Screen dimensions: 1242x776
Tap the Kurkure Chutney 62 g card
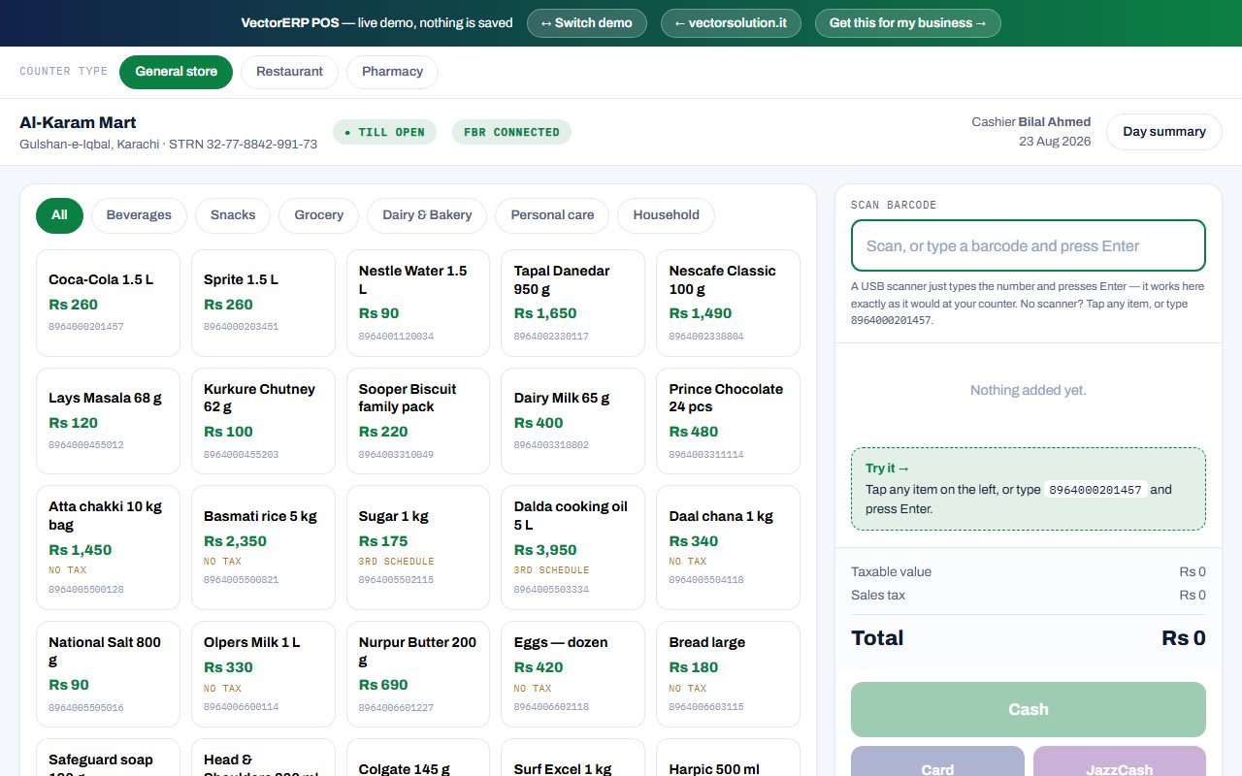pyautogui.click(x=263, y=421)
